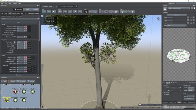Switch to the Hand Drawn properties tab

click(x=19, y=16)
